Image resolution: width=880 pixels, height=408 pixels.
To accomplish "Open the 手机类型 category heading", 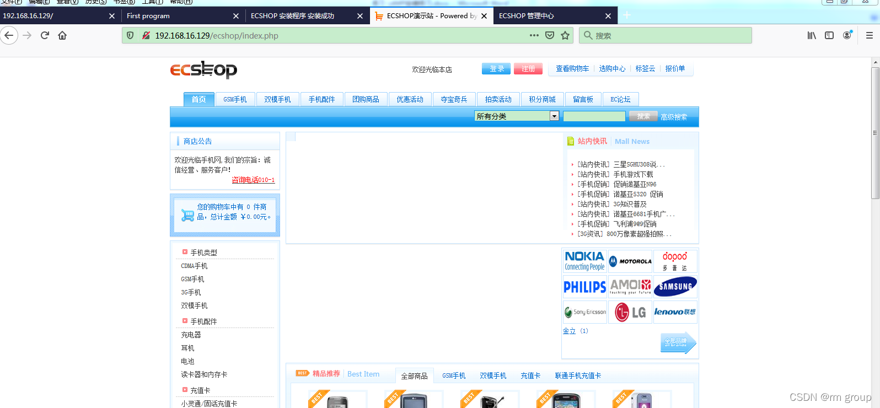I will click(x=203, y=253).
